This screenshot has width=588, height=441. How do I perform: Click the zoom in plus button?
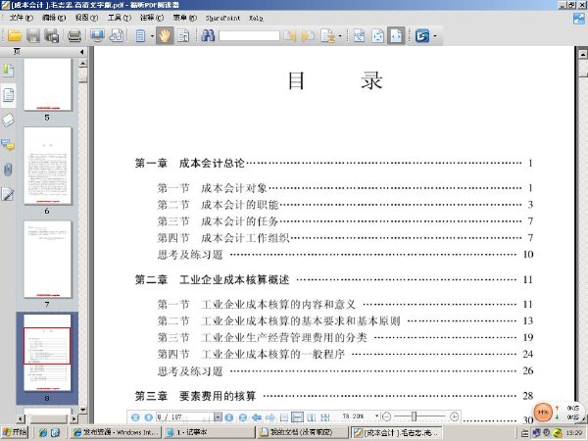point(454,416)
